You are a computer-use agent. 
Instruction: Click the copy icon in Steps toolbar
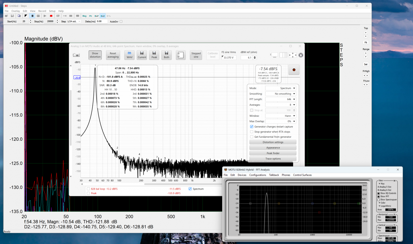pyautogui.click(x=19, y=16)
